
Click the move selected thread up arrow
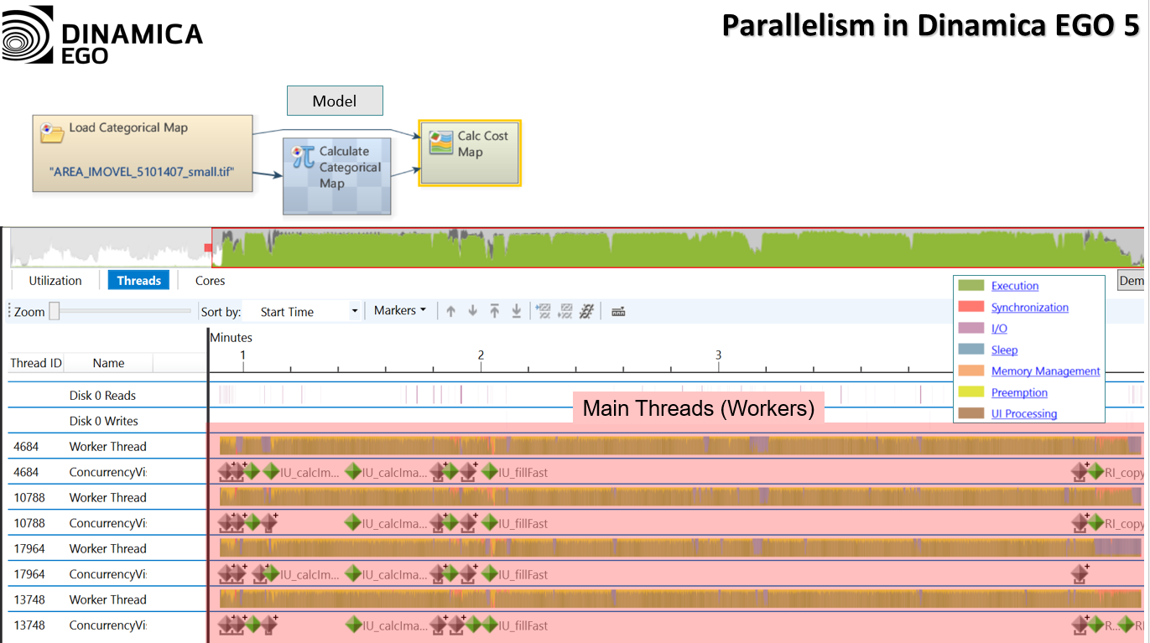click(x=450, y=311)
